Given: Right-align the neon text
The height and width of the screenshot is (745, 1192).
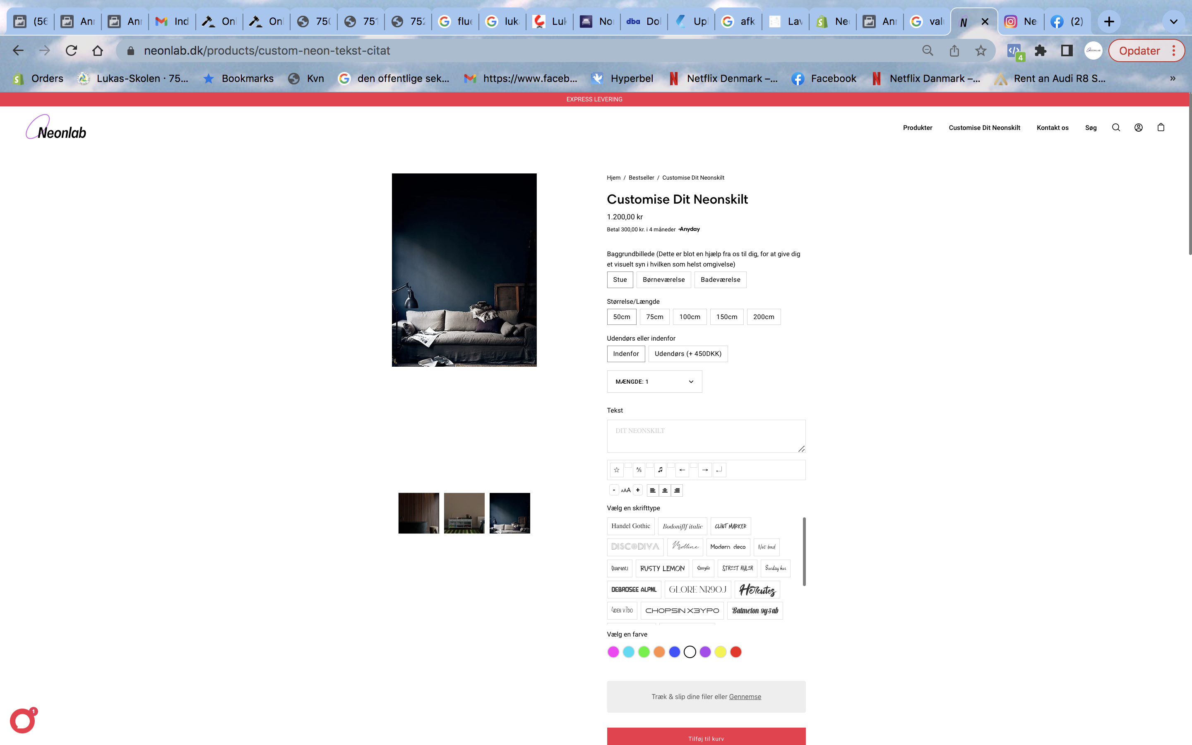Looking at the screenshot, I should tap(677, 491).
